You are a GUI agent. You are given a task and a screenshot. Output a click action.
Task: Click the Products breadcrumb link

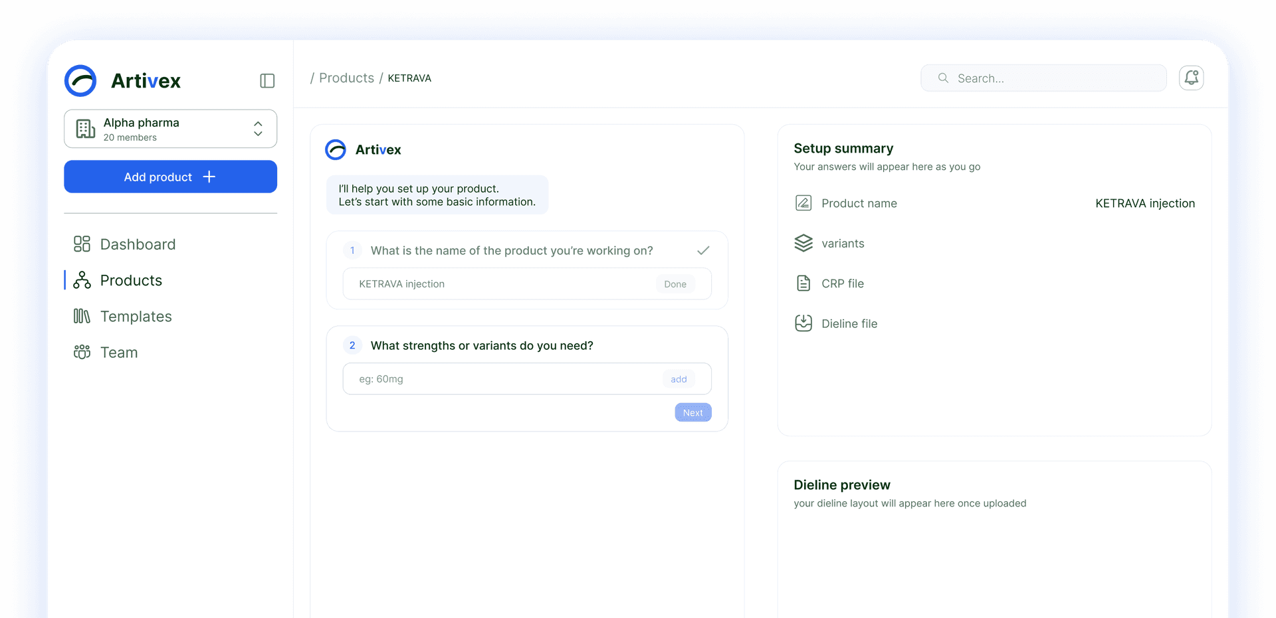346,78
